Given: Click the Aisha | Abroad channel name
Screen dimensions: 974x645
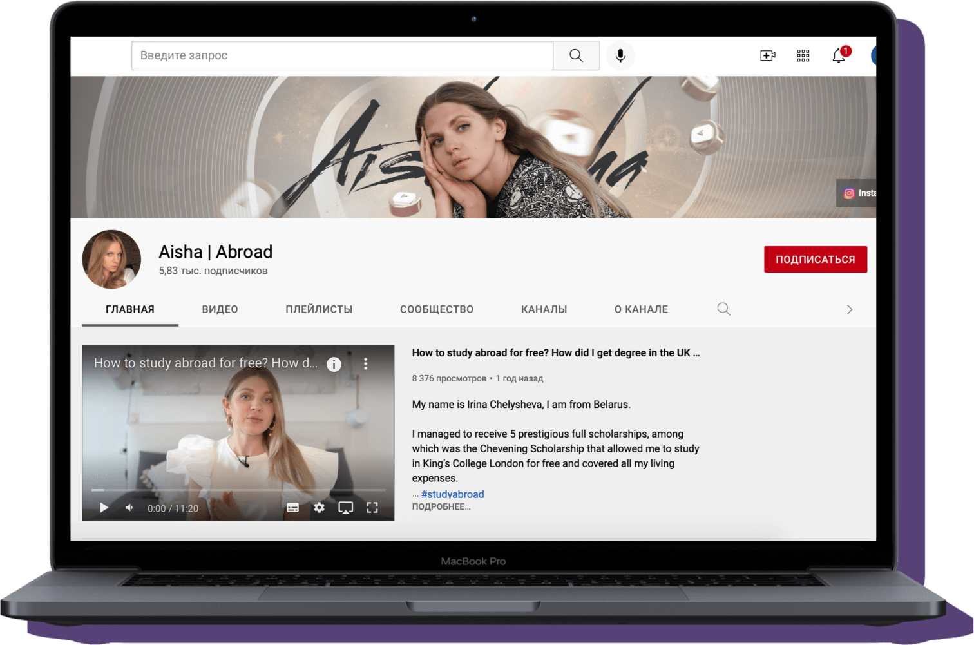Looking at the screenshot, I should (x=216, y=252).
